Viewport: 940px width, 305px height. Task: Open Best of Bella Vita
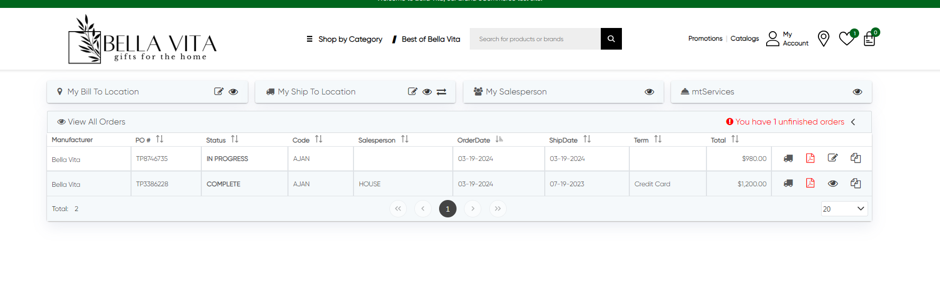[426, 39]
